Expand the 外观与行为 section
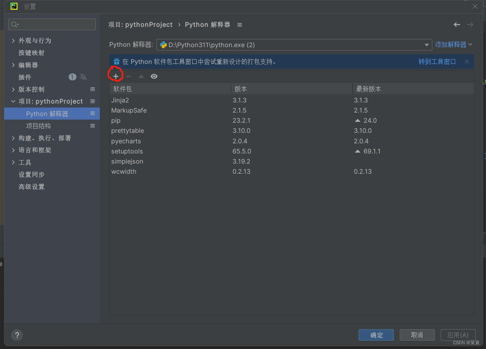Image resolution: width=486 pixels, height=349 pixels. [13, 41]
